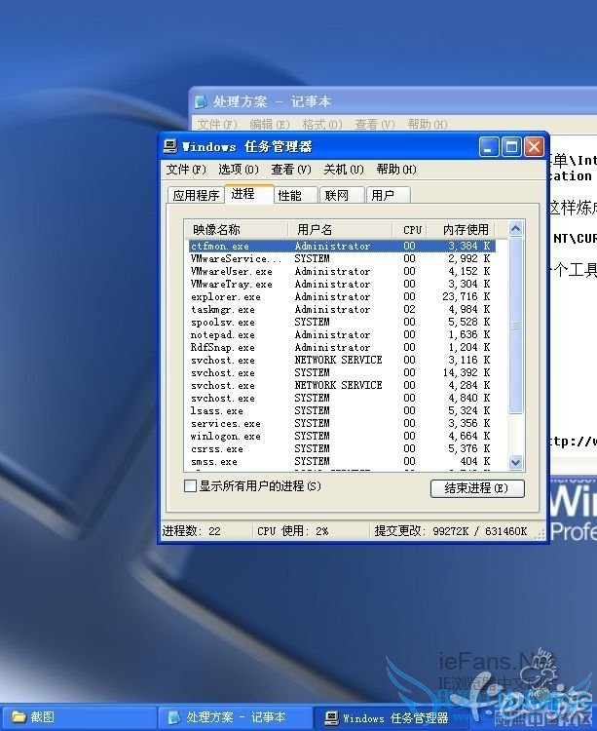Open the 截图 folder taskbar button
The width and height of the screenshot is (597, 731).
[x=78, y=717]
